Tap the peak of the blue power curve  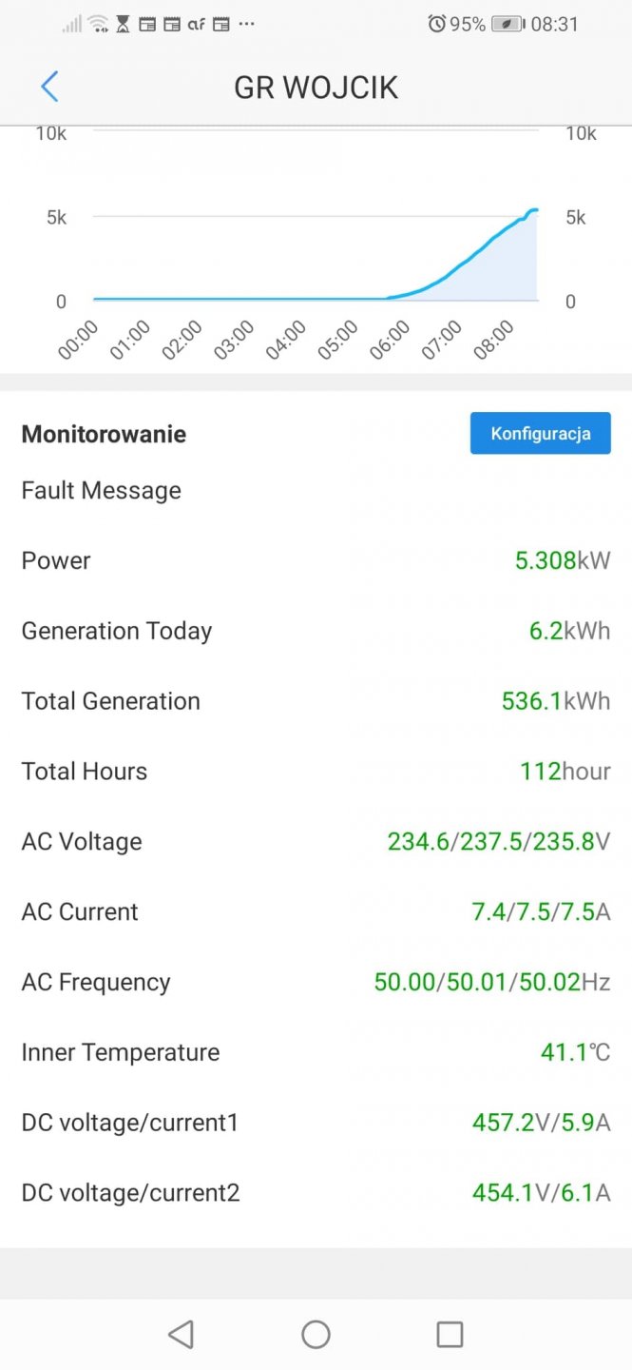[x=533, y=210]
